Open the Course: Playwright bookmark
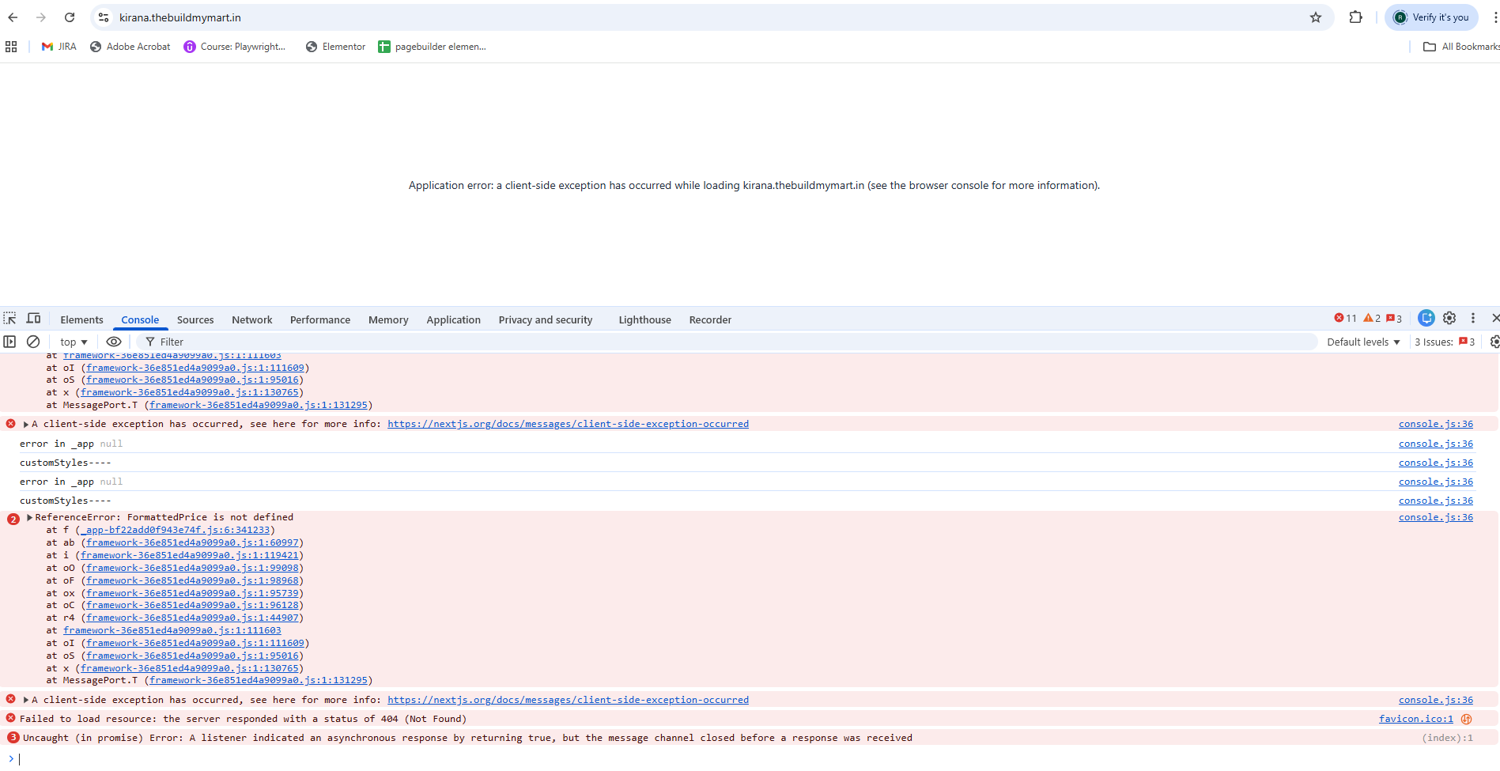Image resolution: width=1500 pixels, height=771 pixels. pyautogui.click(x=235, y=47)
